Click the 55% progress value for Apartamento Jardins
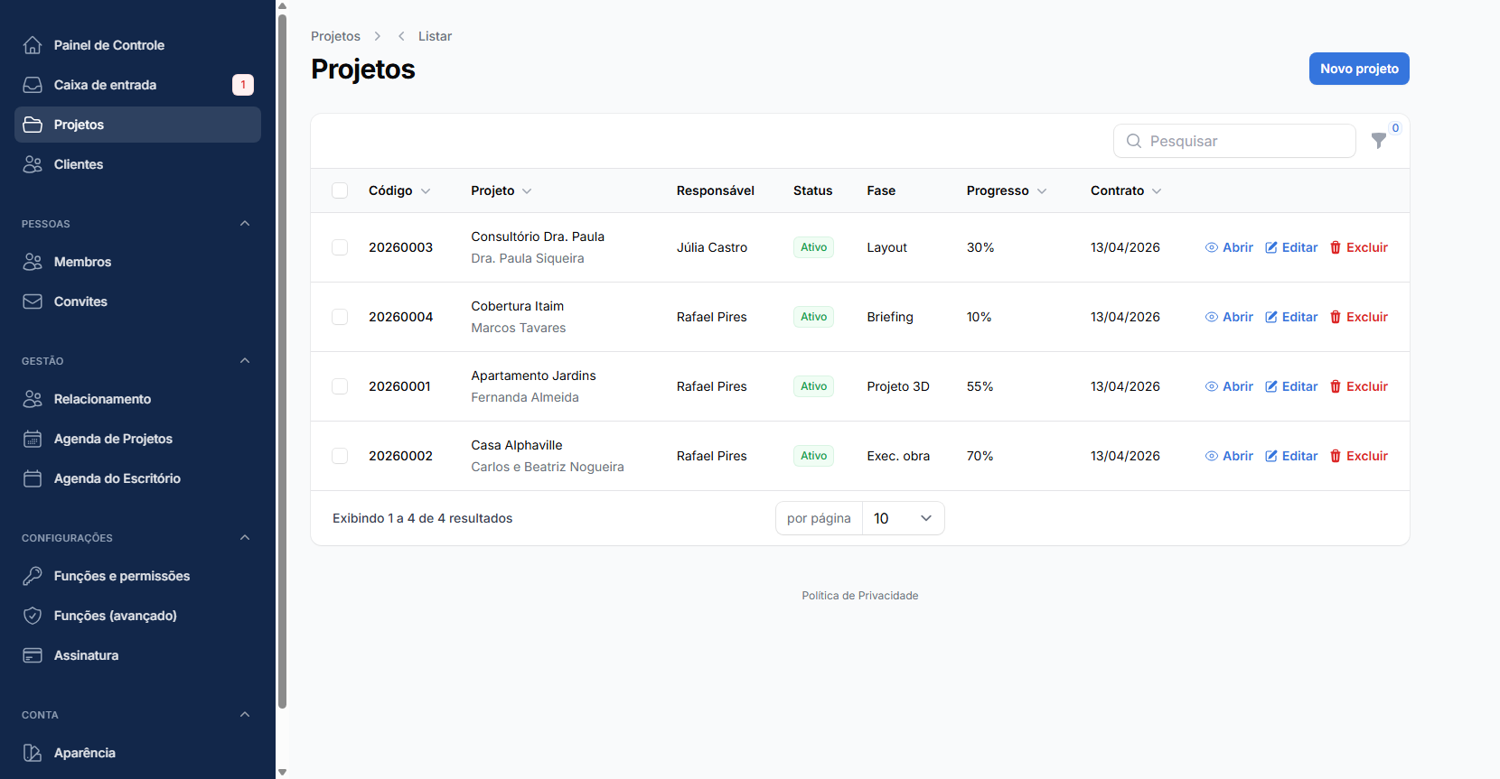Image resolution: width=1500 pixels, height=779 pixels. coord(980,386)
